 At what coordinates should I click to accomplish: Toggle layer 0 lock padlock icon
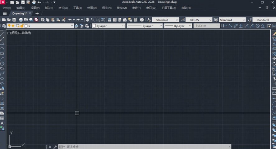pos(22,26)
